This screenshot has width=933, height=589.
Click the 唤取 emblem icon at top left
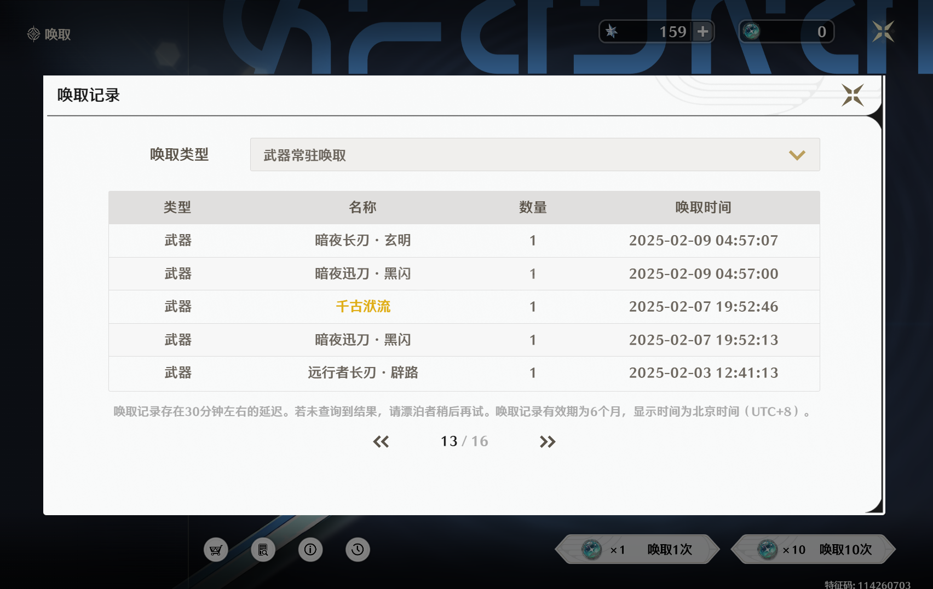click(x=33, y=34)
